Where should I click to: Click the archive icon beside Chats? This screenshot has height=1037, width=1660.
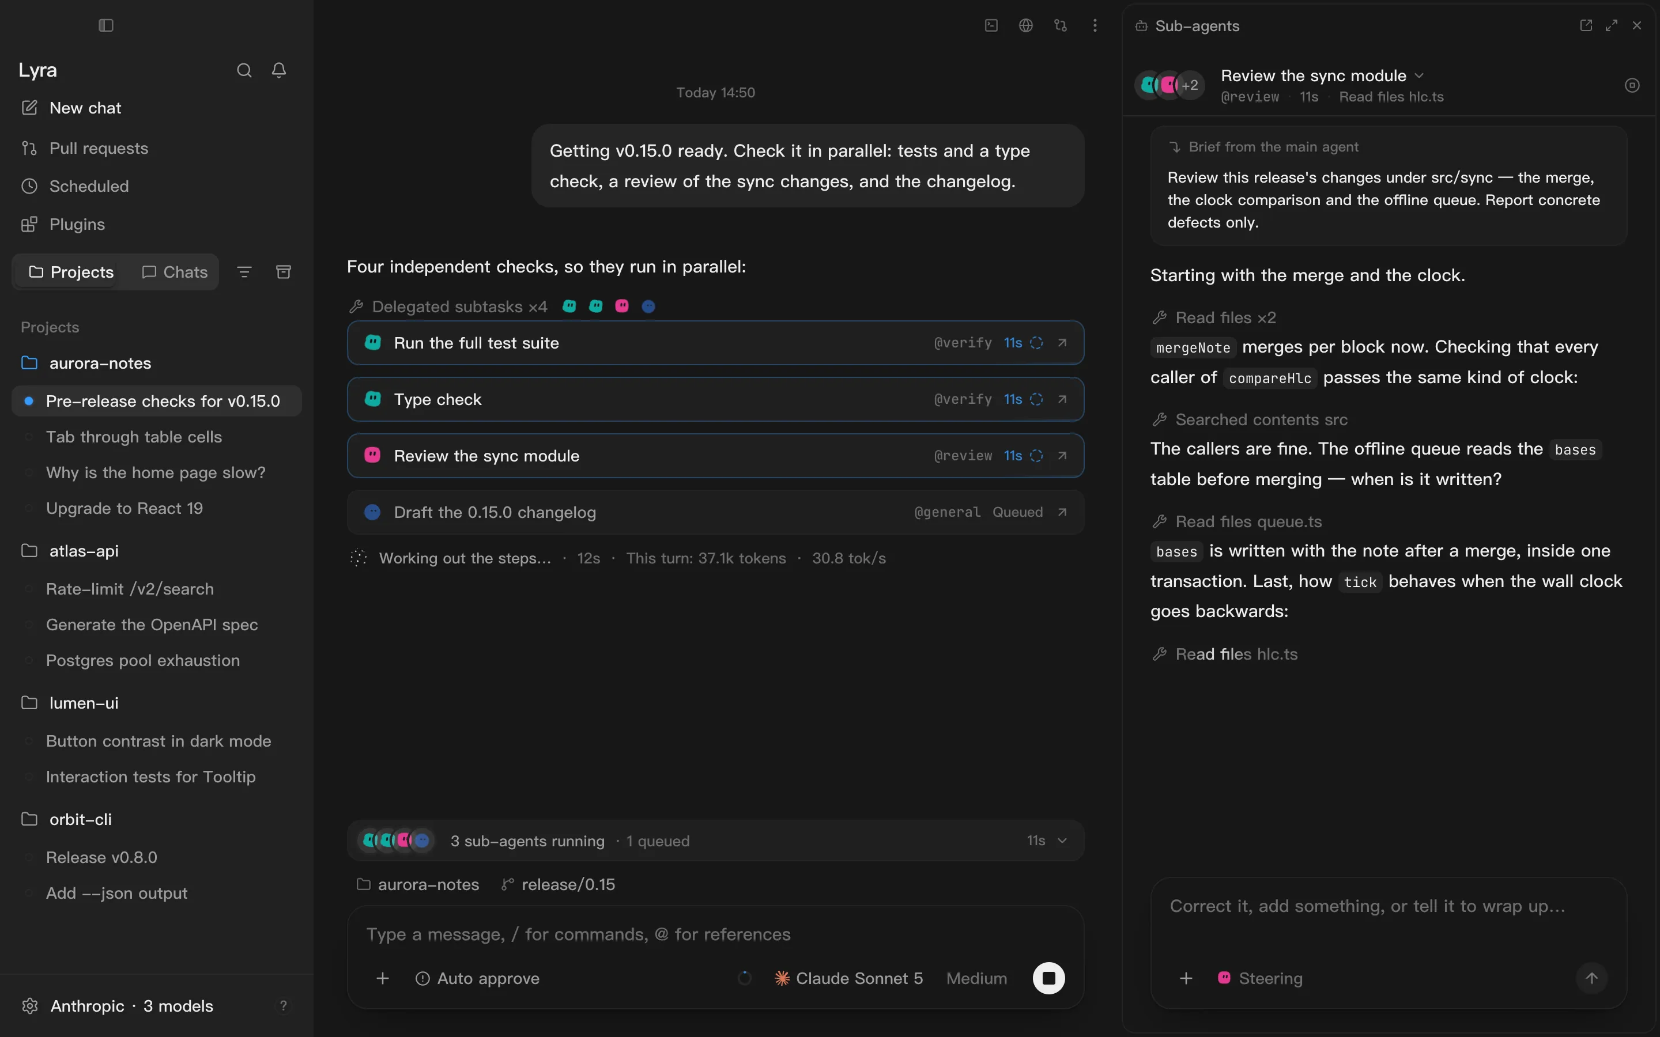click(x=284, y=273)
